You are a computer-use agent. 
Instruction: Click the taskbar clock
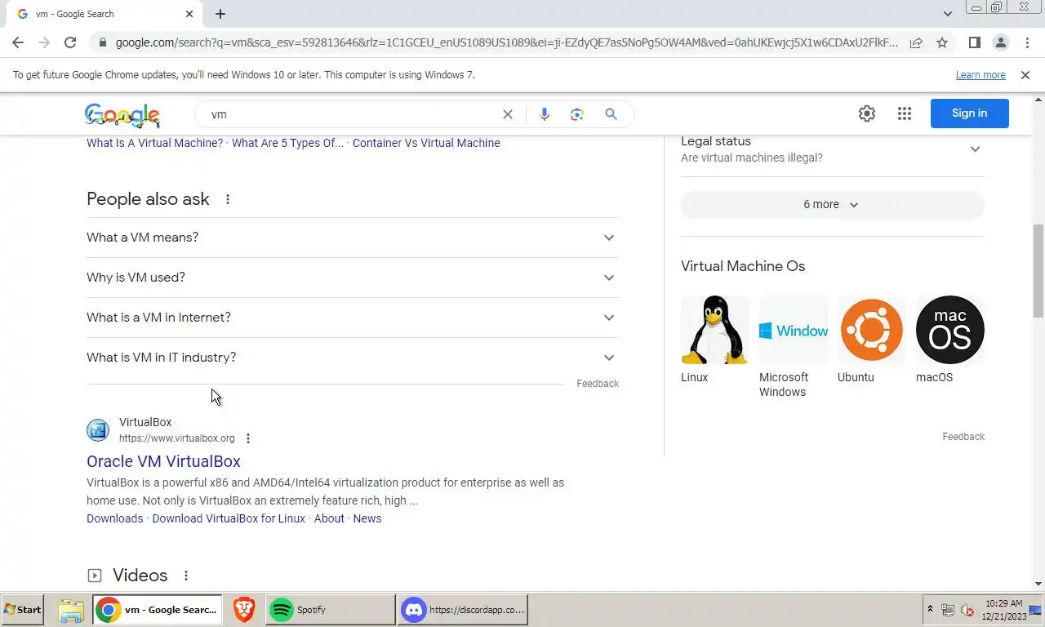pos(1003,610)
